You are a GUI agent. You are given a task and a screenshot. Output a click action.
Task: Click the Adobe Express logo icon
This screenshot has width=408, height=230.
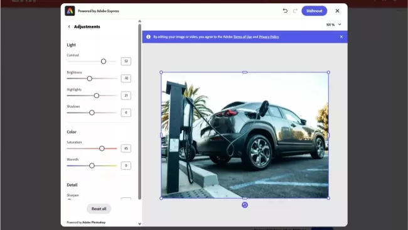70,11
